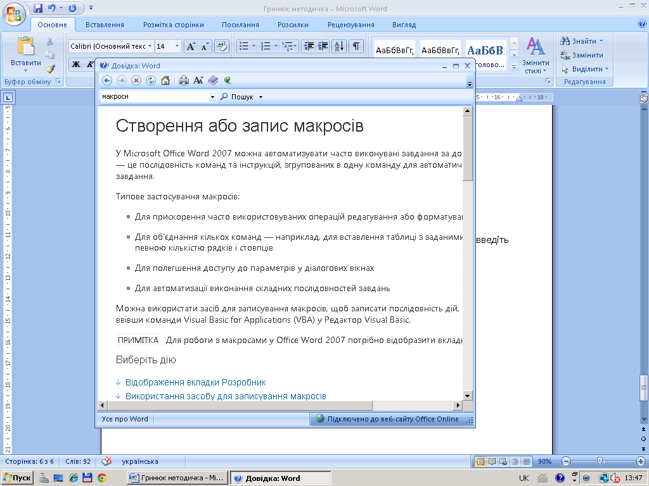Expand the bullets list dropdown arrow
The image size is (649, 486).
coord(254,46)
